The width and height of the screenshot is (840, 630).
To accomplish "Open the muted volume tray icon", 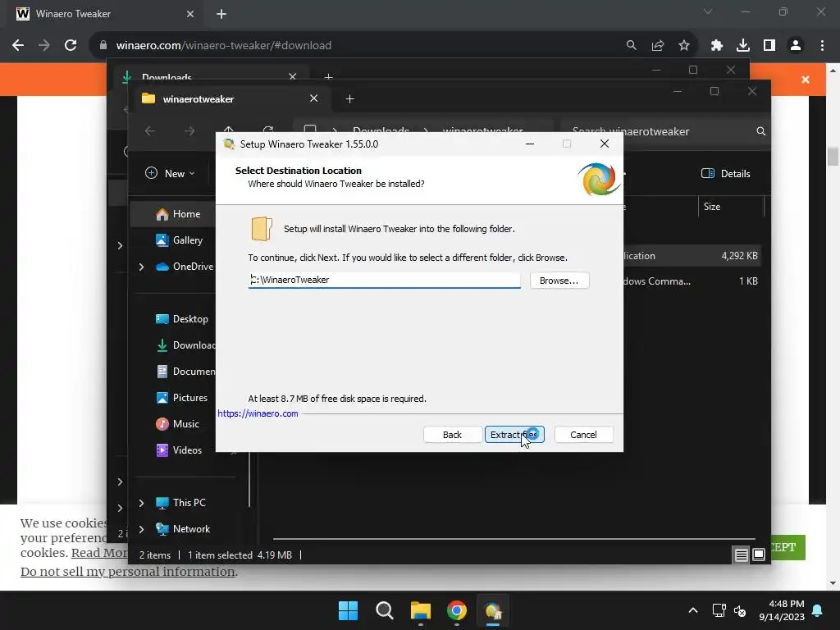I will coord(740,610).
